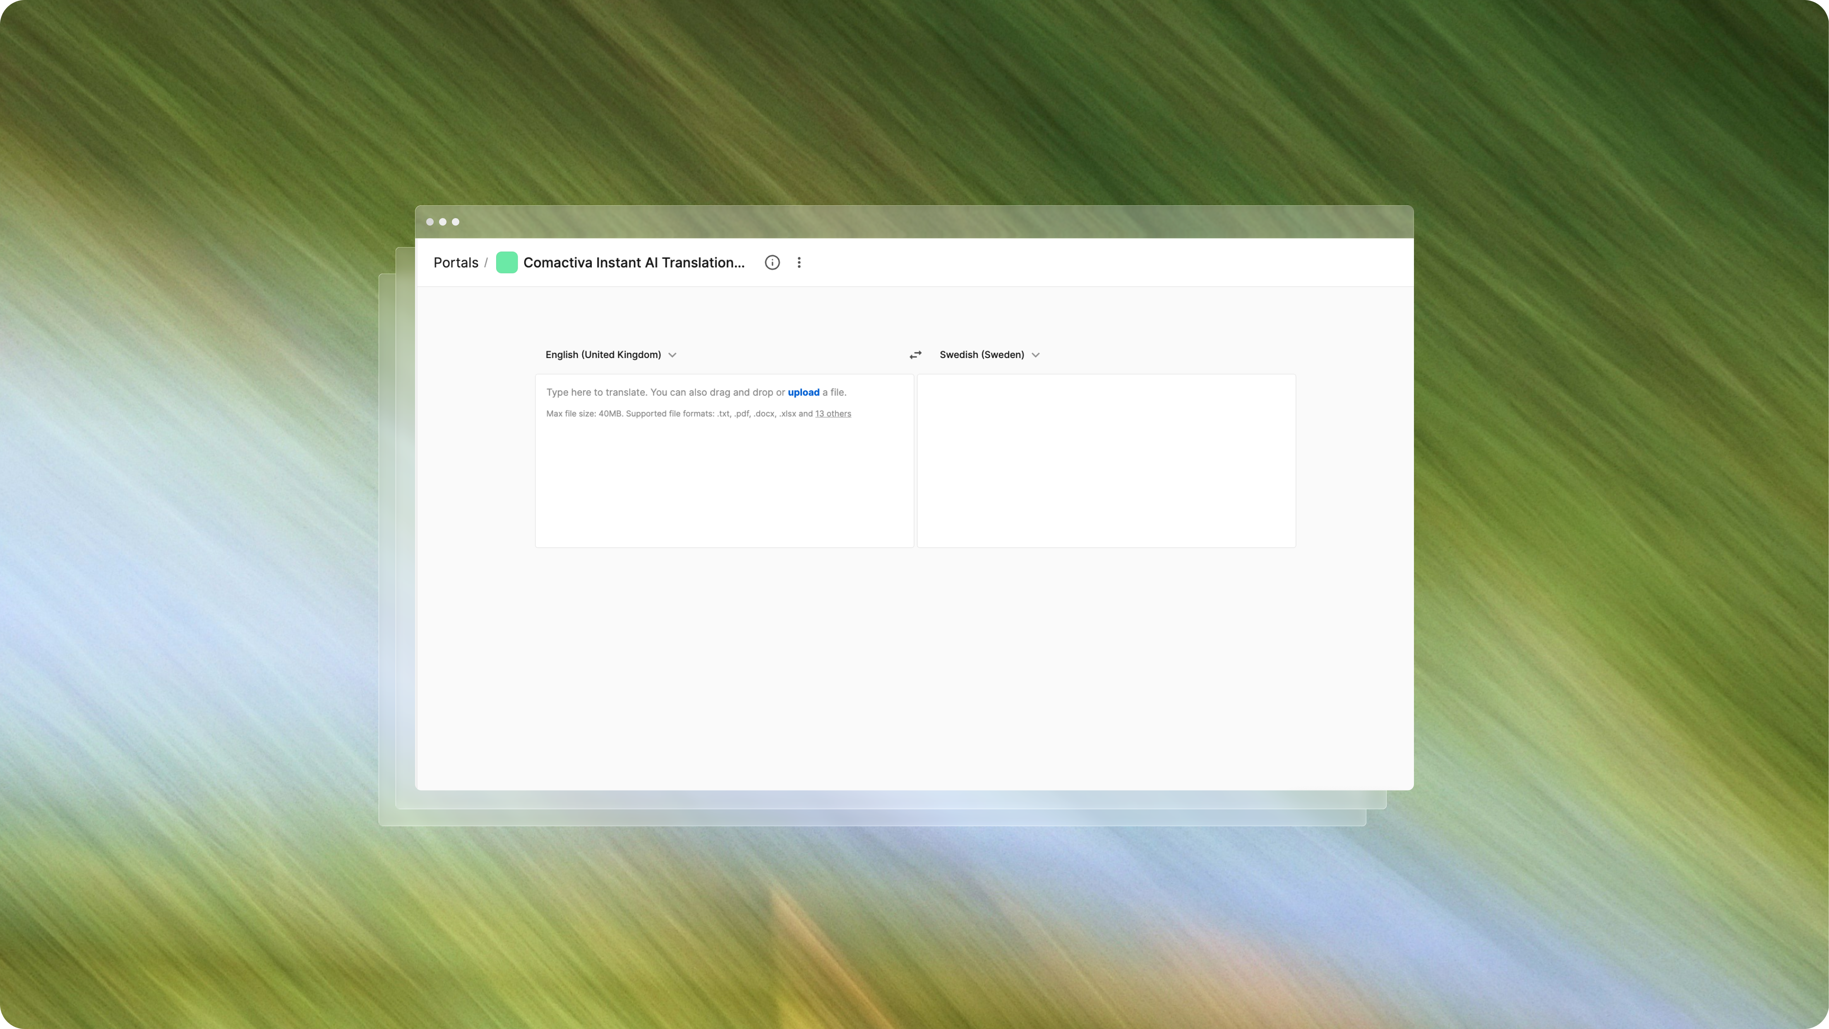View the 13 others supported file formats
The image size is (1829, 1029).
click(833, 414)
